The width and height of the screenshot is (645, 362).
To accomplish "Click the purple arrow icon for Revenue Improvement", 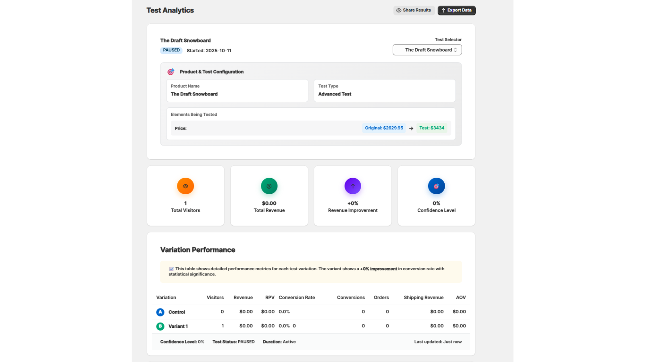I will point(352,186).
